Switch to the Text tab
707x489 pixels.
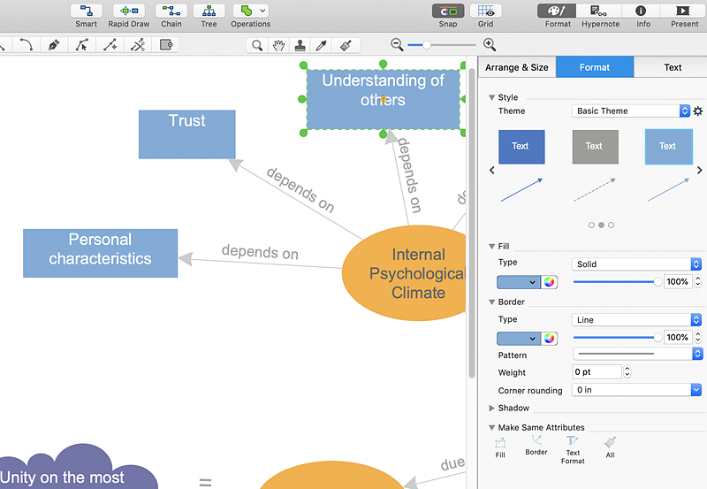point(673,67)
